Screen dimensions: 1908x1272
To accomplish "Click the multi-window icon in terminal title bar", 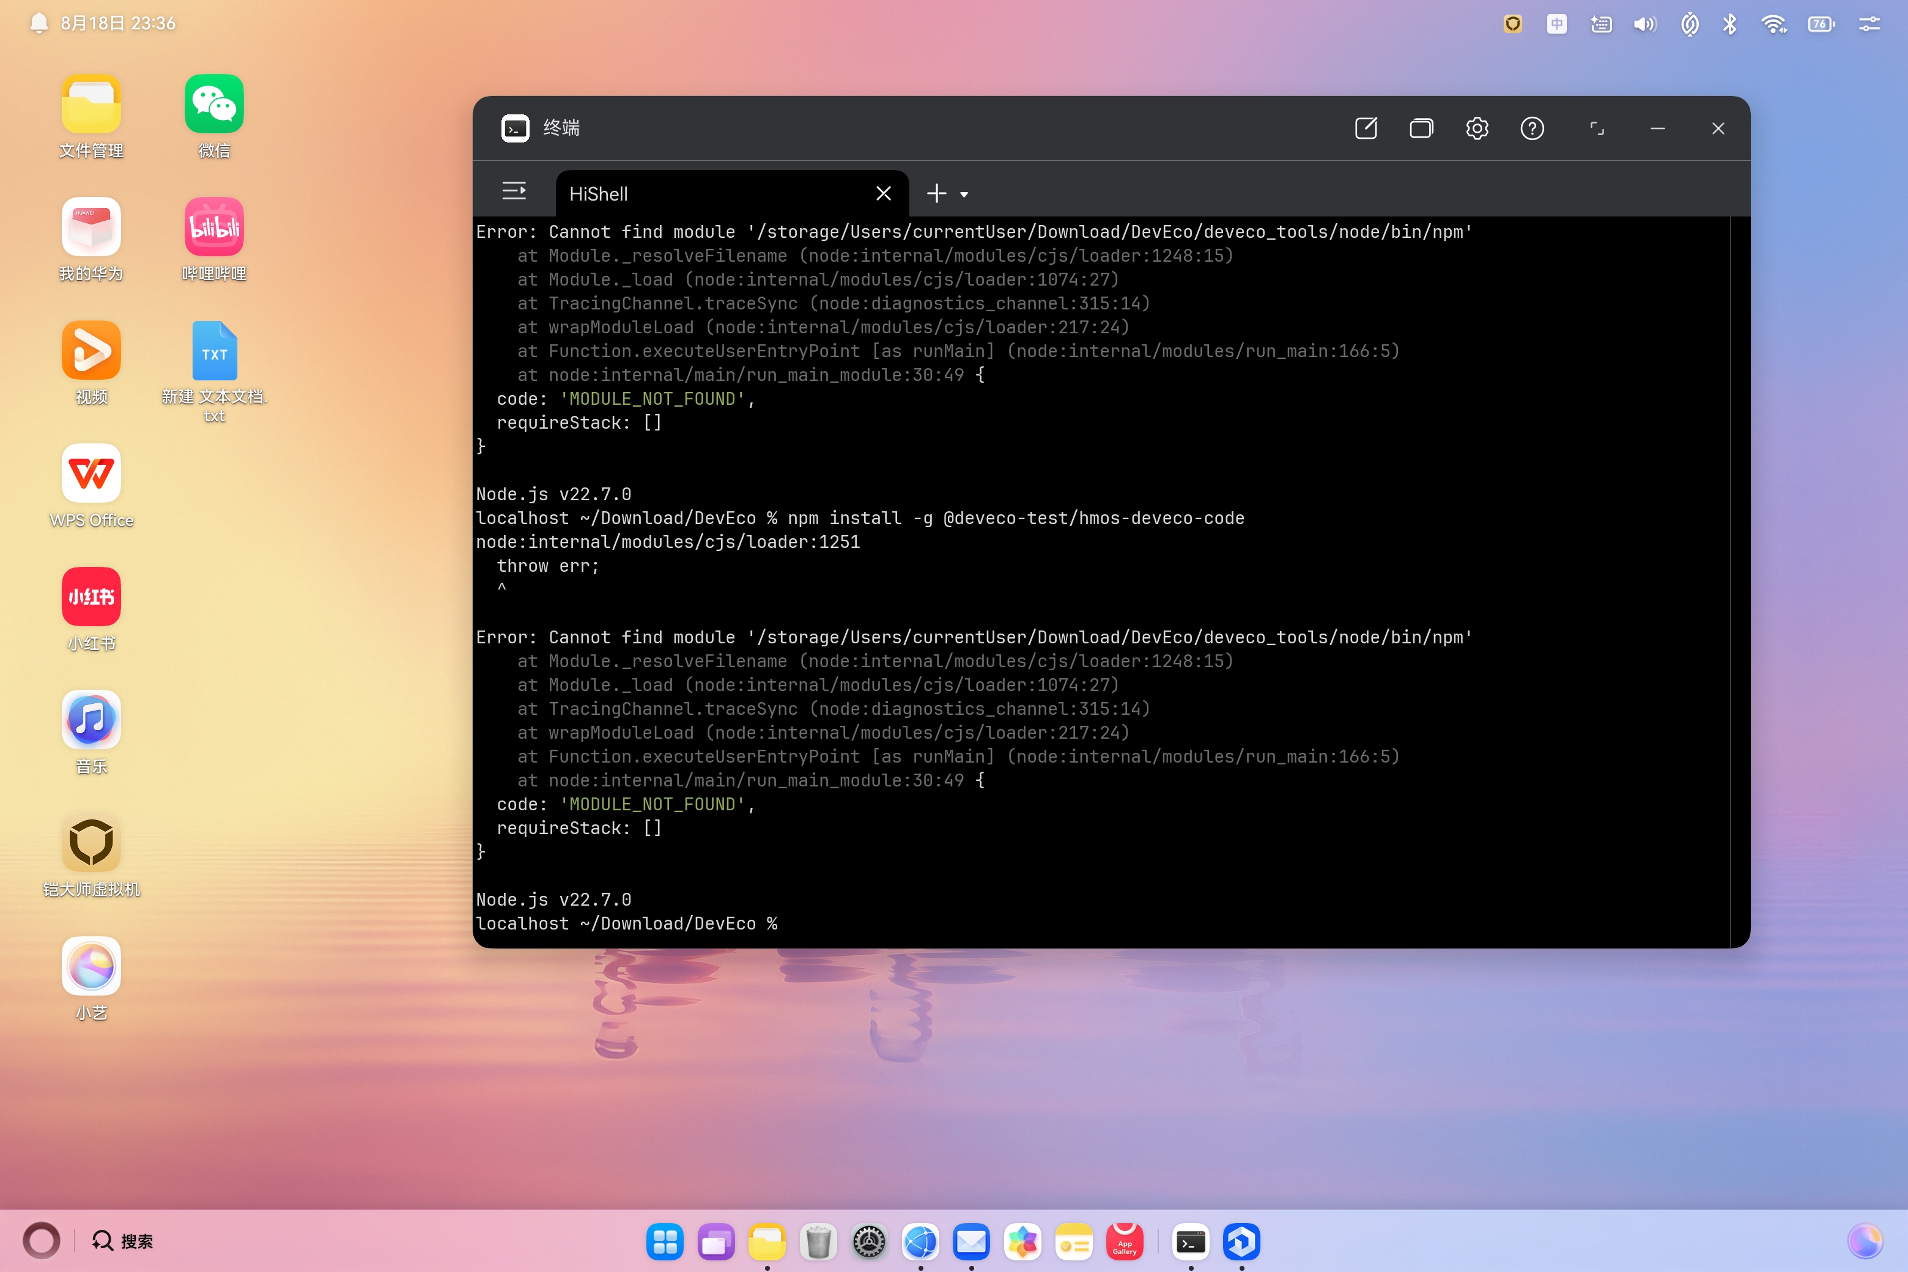I will point(1421,128).
